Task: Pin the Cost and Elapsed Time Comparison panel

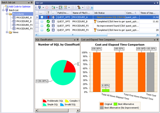Action: [157, 40]
